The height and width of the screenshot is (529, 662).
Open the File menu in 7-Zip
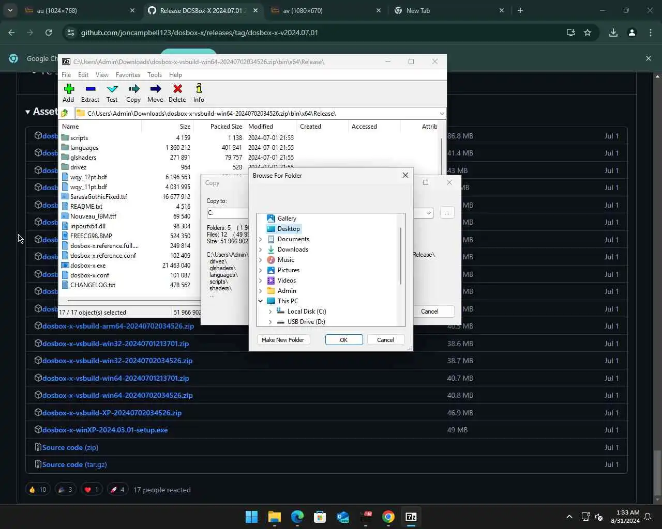(66, 75)
